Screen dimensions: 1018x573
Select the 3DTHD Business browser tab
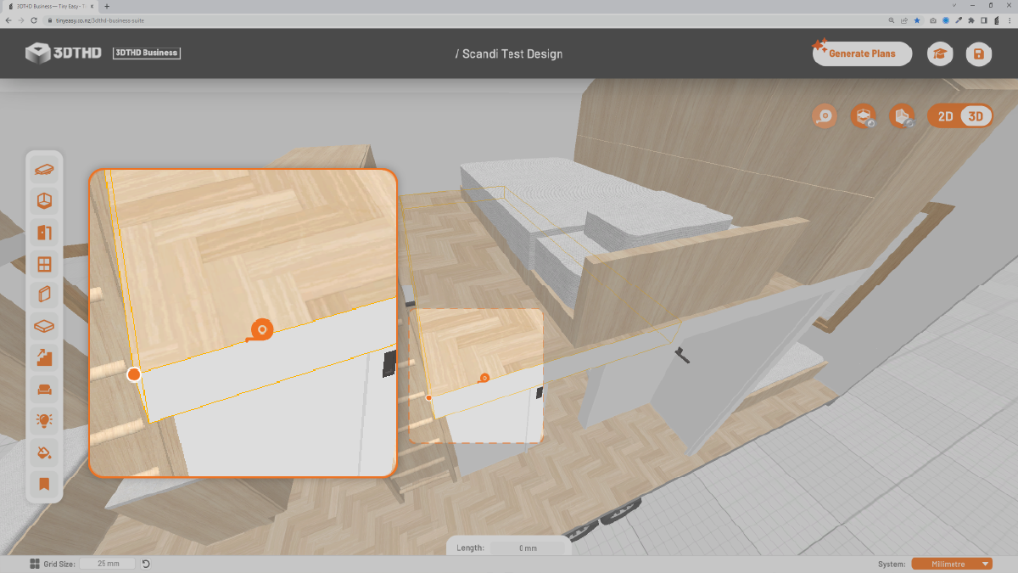coord(49,6)
